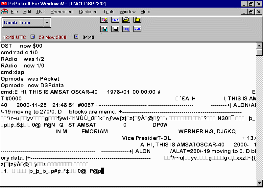The width and height of the screenshot is (263, 188).
Task: Open the Window menu
Action: click(127, 12)
